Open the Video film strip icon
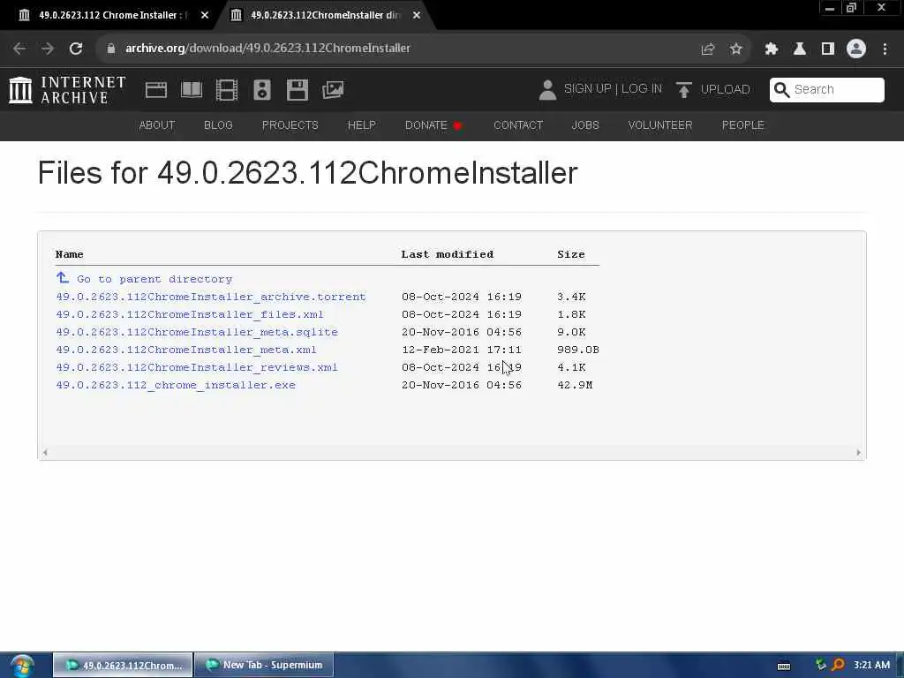This screenshot has height=678, width=904. pyautogui.click(x=227, y=90)
